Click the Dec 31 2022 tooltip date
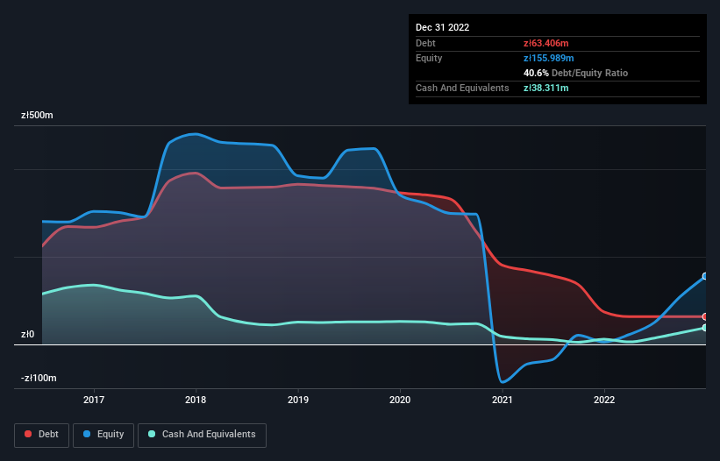Image resolution: width=720 pixels, height=461 pixels. click(442, 27)
